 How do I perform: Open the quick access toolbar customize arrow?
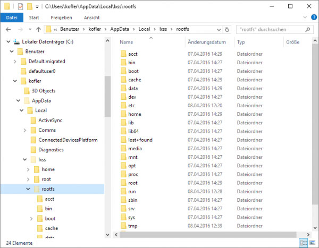37,7
